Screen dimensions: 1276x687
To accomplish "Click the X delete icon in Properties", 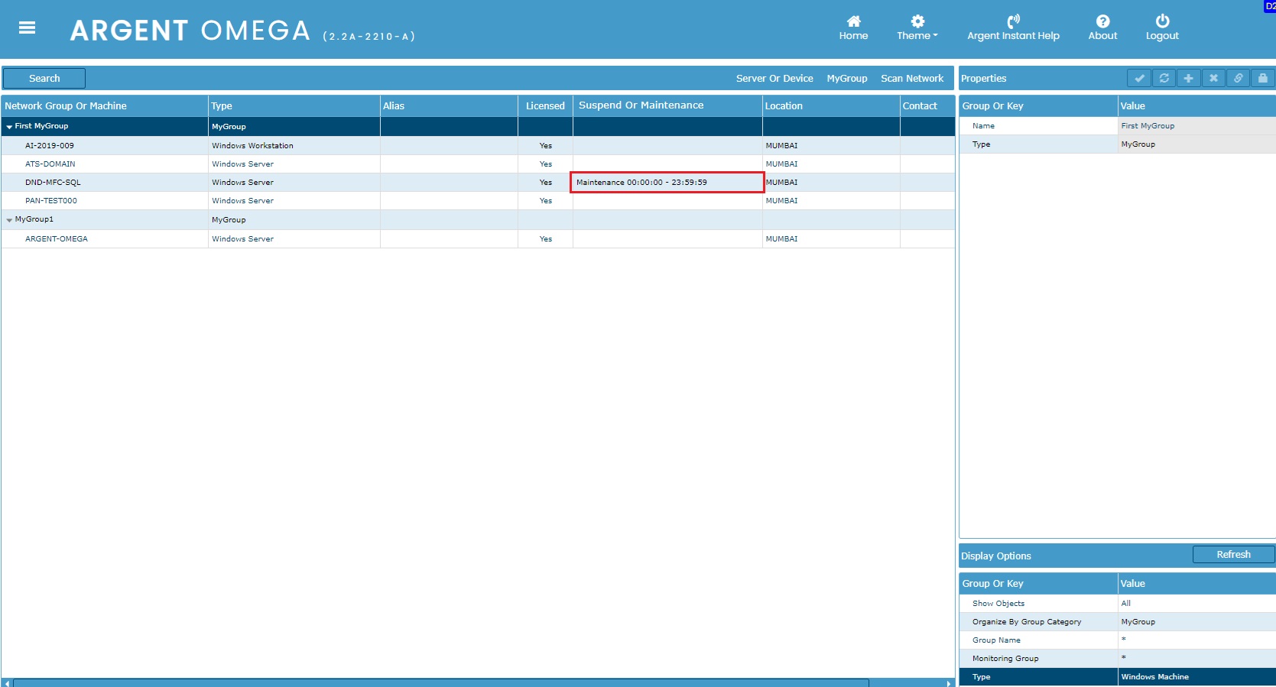I will tap(1213, 78).
